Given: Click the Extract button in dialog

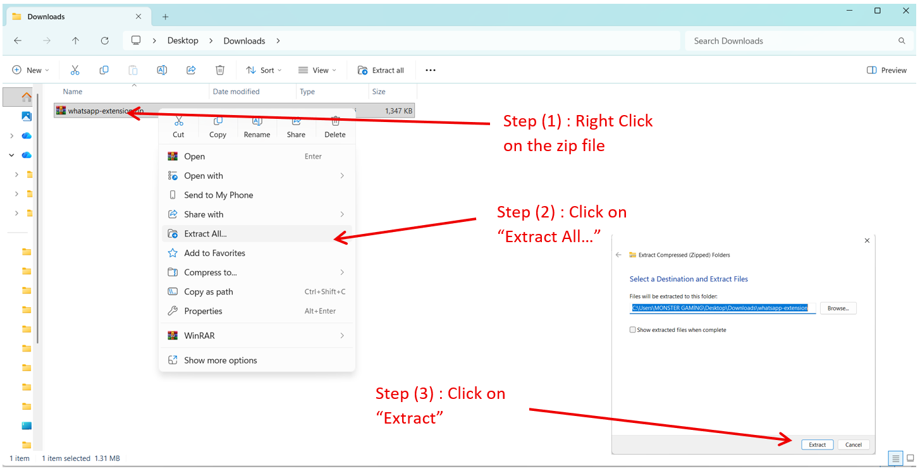Looking at the screenshot, I should pos(817,444).
